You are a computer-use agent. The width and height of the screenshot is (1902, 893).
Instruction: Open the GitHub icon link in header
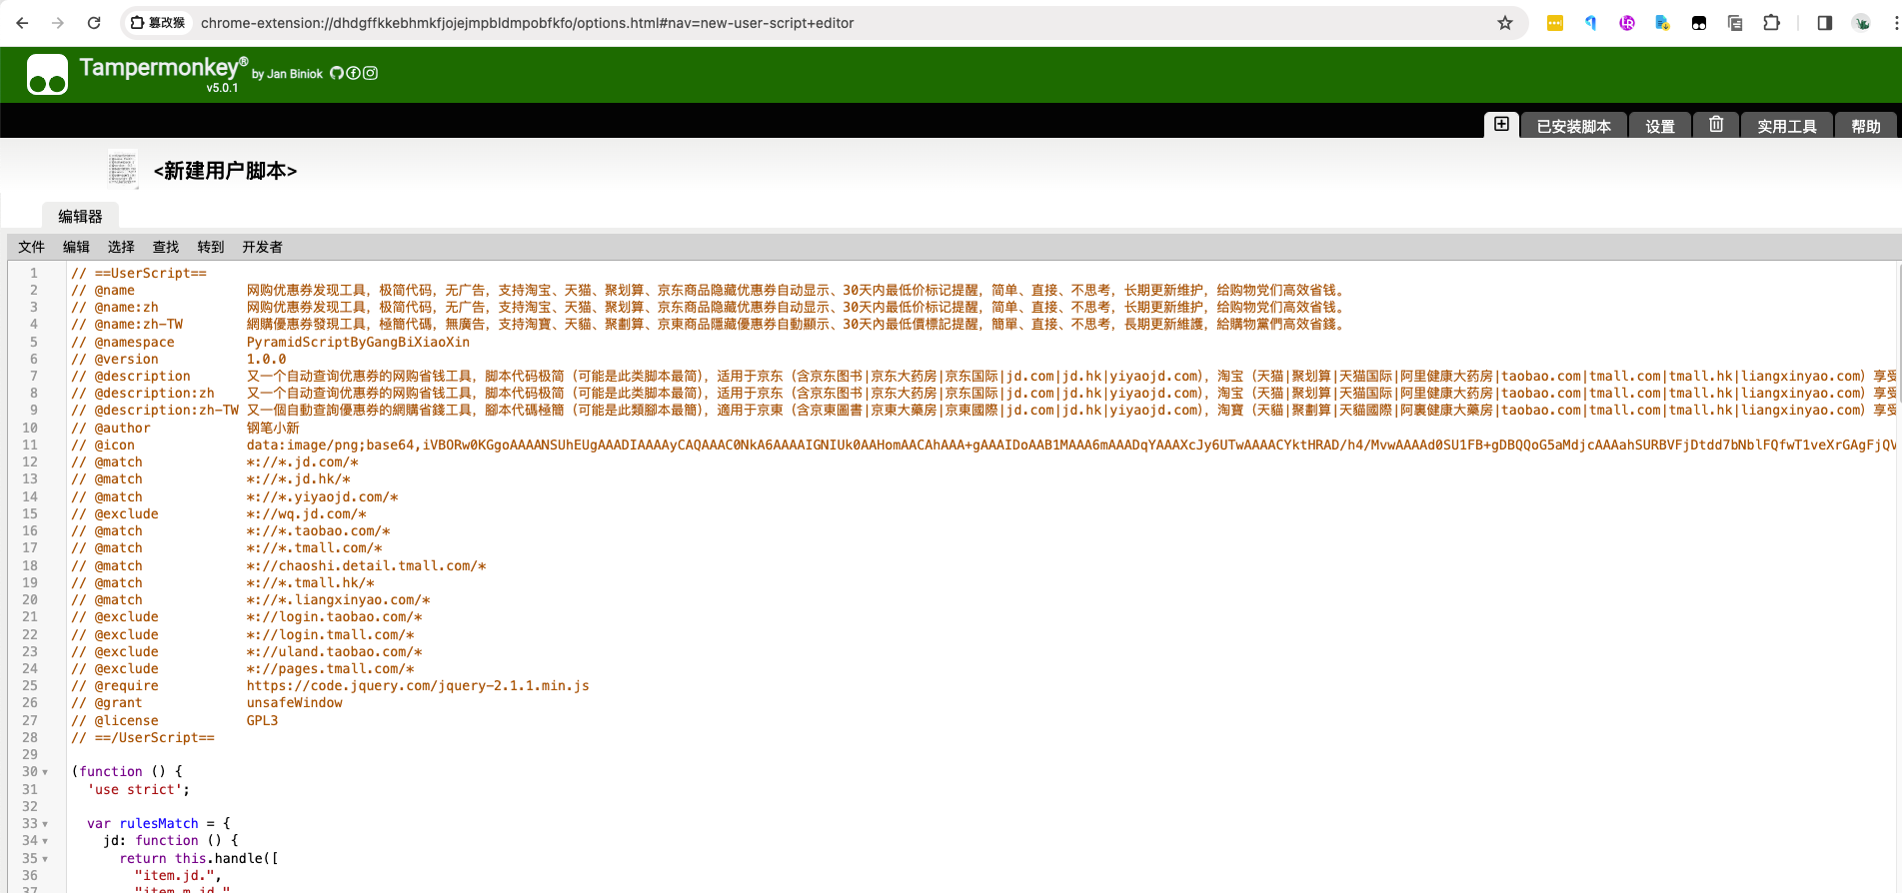pos(337,73)
